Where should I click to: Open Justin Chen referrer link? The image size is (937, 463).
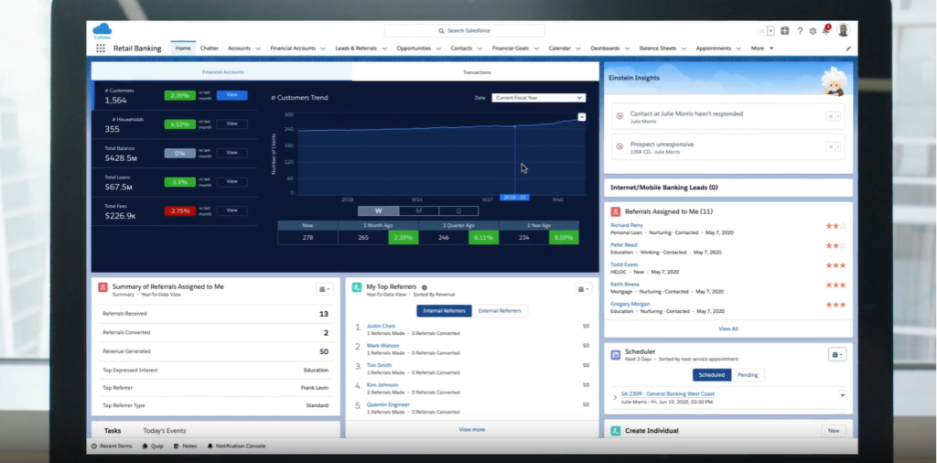point(381,326)
